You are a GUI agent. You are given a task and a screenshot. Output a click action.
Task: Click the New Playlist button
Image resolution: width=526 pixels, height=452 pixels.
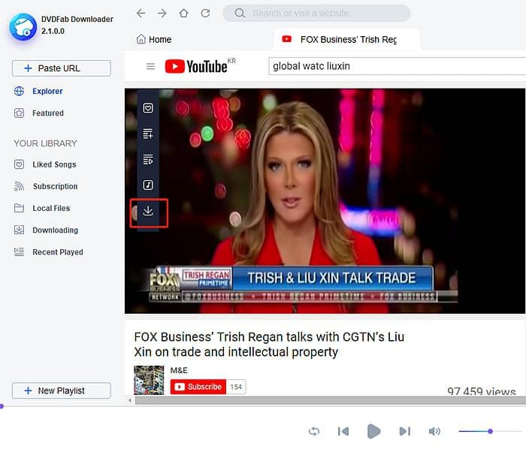[61, 390]
